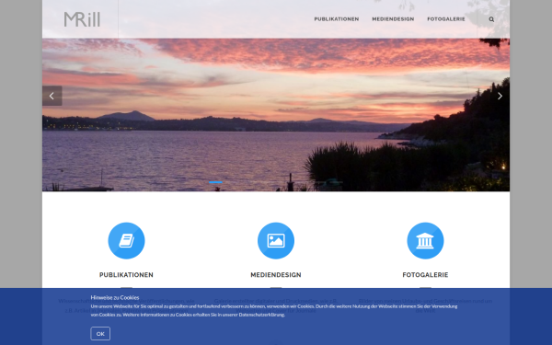
Task: Advance slideshow with the right arrow
Action: click(500, 96)
